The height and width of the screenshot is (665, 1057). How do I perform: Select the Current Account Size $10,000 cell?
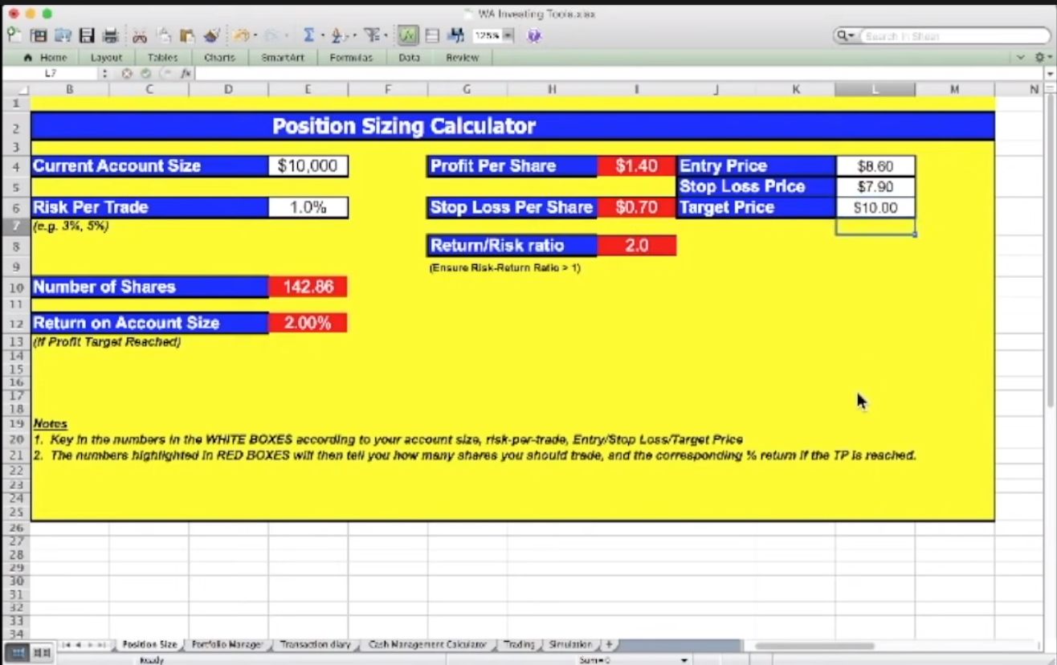pyautogui.click(x=308, y=166)
